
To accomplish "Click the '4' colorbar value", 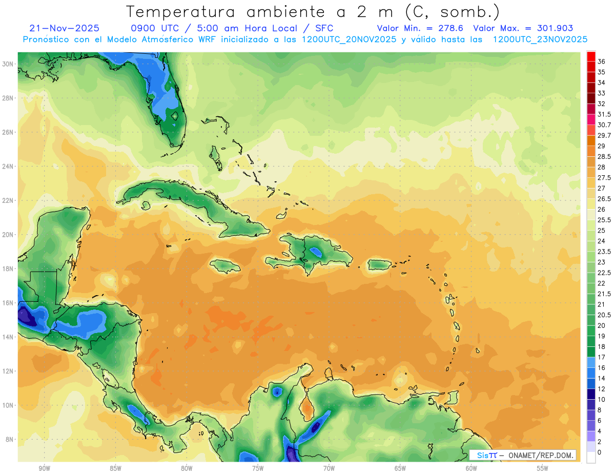I will click(600, 431).
